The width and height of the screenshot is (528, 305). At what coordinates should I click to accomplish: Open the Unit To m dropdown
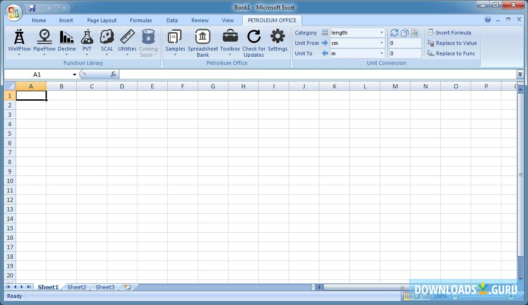382,53
